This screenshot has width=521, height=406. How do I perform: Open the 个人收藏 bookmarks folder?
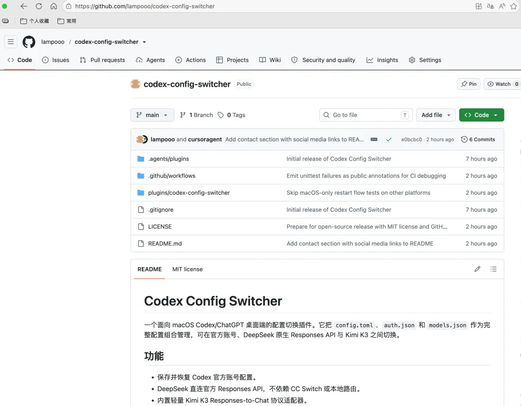click(35, 21)
